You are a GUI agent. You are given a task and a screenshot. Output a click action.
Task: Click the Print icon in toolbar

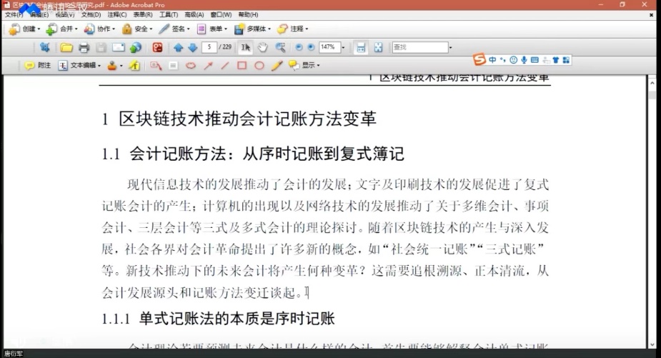click(x=84, y=48)
